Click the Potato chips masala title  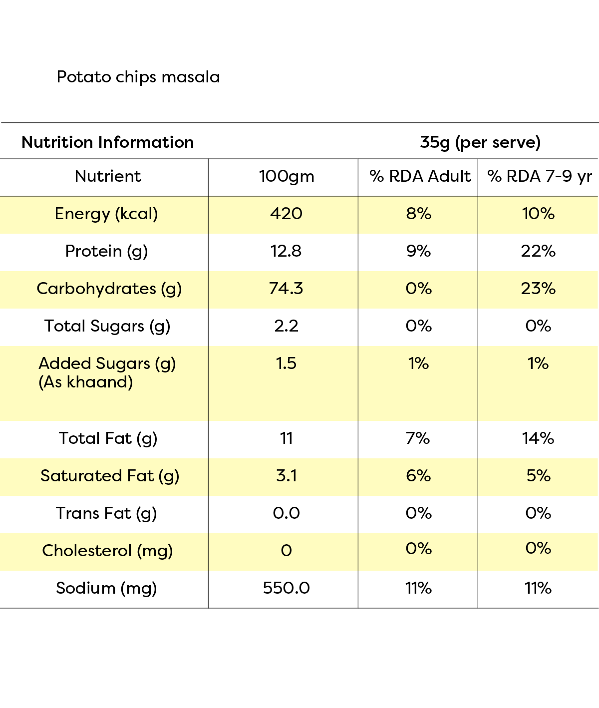pos(138,77)
